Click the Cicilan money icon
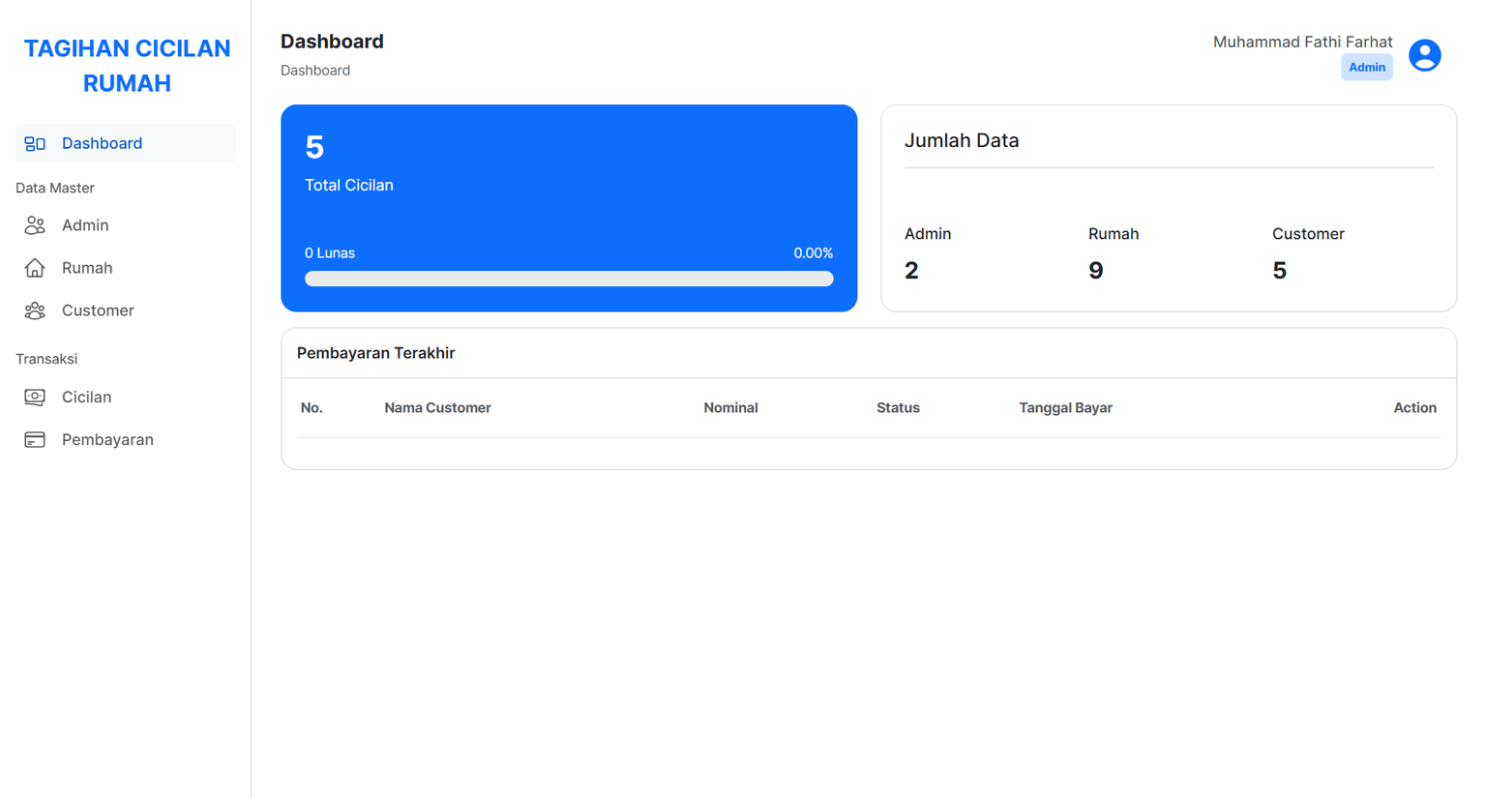The height and width of the screenshot is (798, 1486). pyautogui.click(x=35, y=398)
